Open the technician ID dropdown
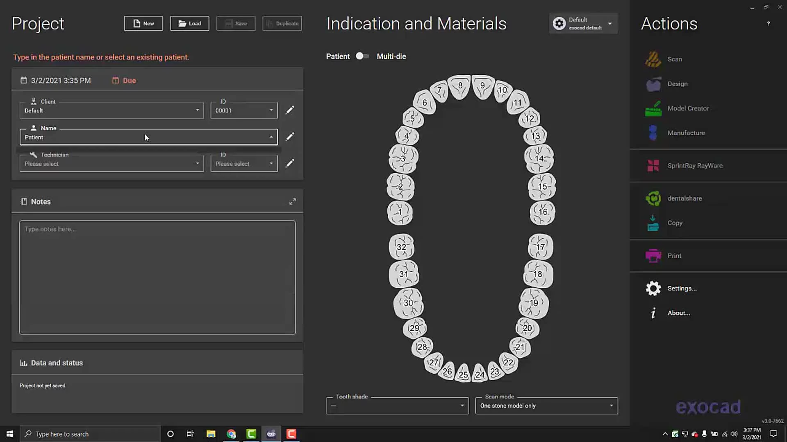This screenshot has width=787, height=442. [x=244, y=164]
